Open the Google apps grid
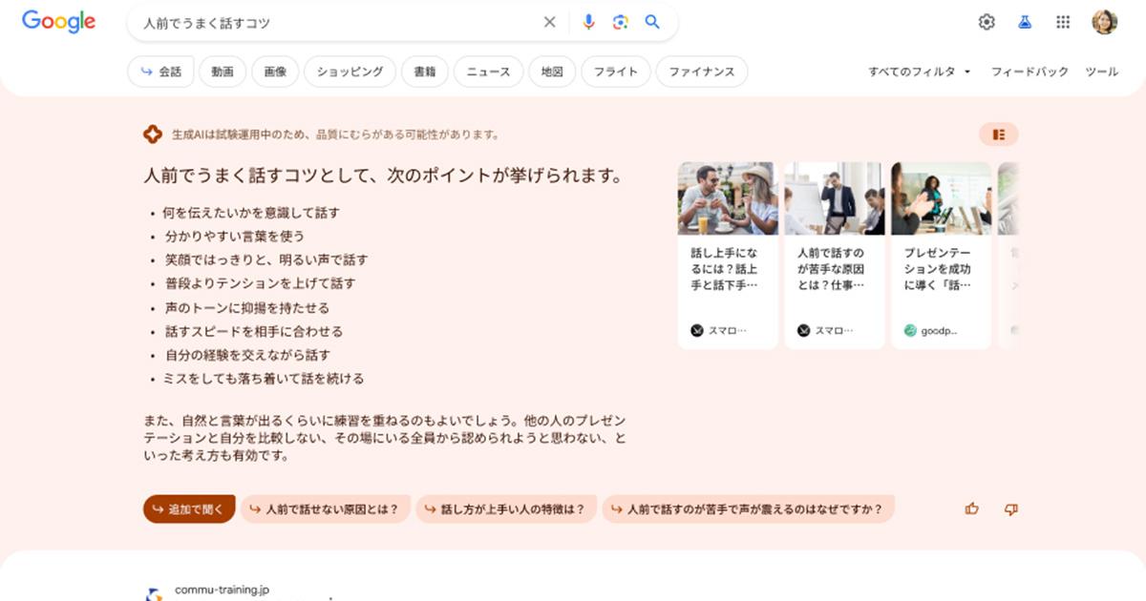The width and height of the screenshot is (1146, 601). point(1063,22)
